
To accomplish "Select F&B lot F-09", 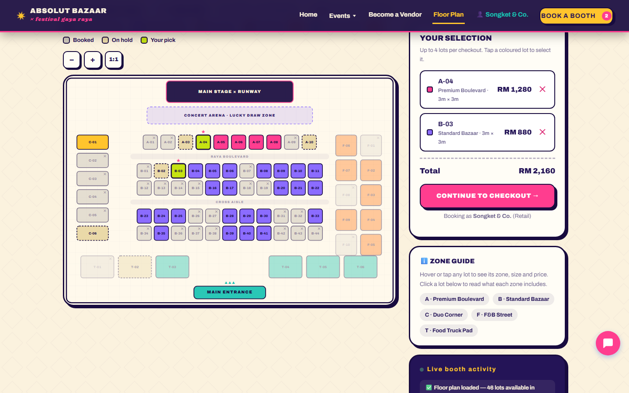I will point(346,220).
